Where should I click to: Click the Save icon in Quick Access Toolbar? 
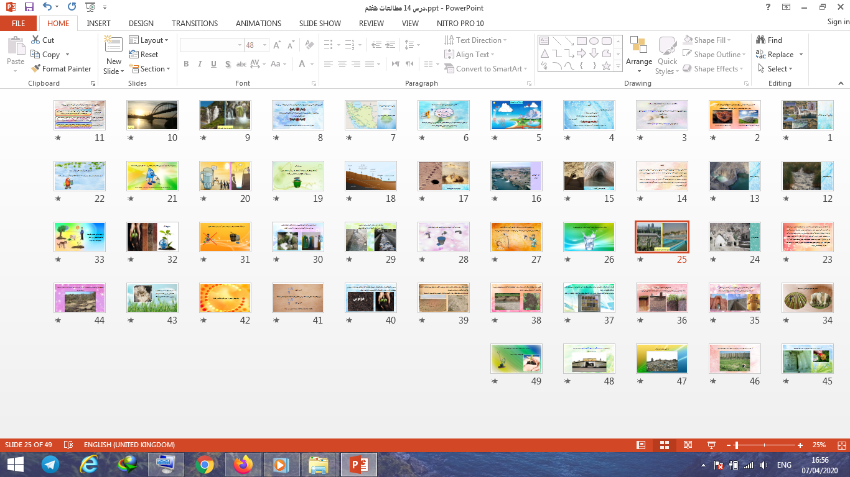coord(29,7)
